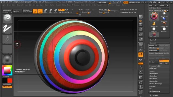Image resolution: width=173 pixels, height=97 pixels.
Task: Click the Divide button
Action: 154,62
